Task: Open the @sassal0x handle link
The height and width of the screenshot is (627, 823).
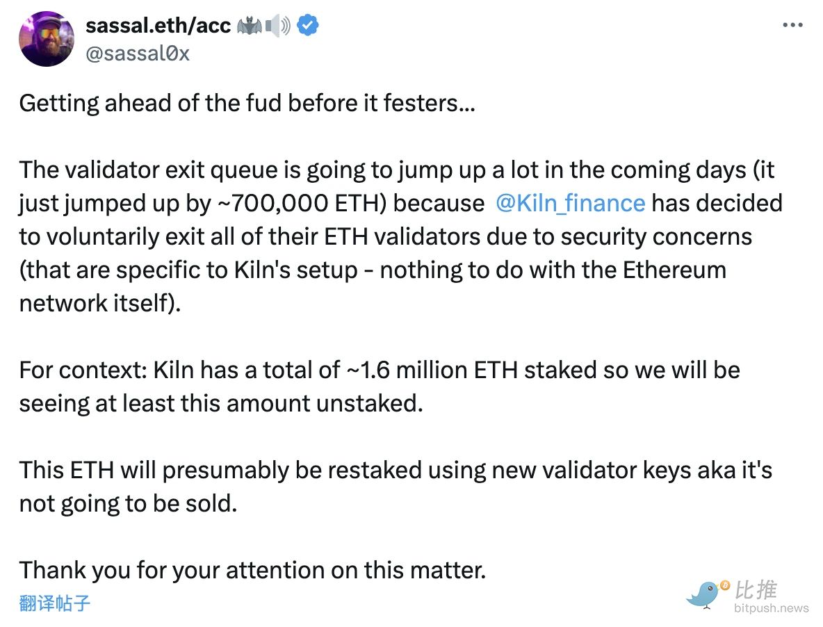Action: (x=137, y=52)
